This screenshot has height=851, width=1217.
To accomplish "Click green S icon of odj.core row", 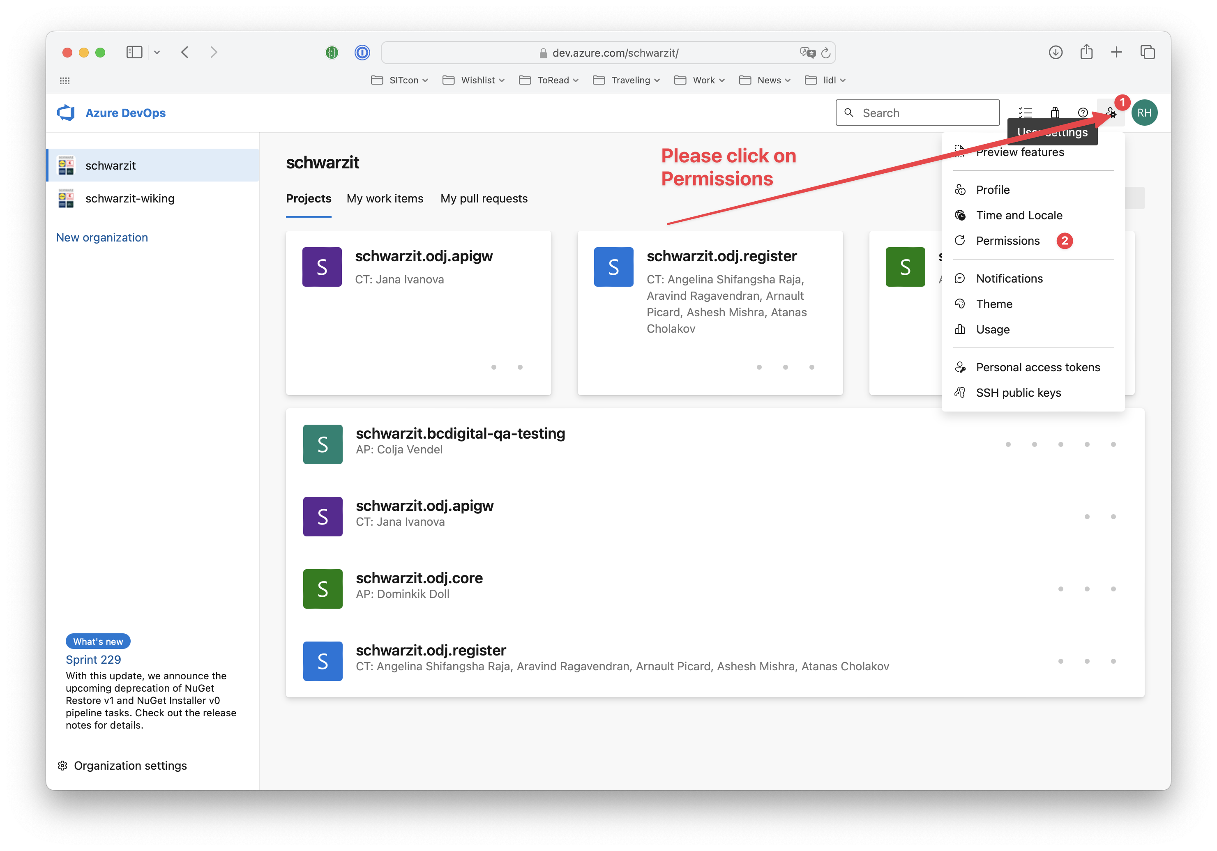I will (322, 589).
